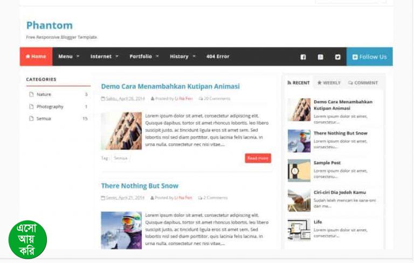Switch to the Comment tab

point(363,82)
